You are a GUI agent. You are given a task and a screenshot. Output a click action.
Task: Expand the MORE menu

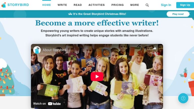point(135,5)
